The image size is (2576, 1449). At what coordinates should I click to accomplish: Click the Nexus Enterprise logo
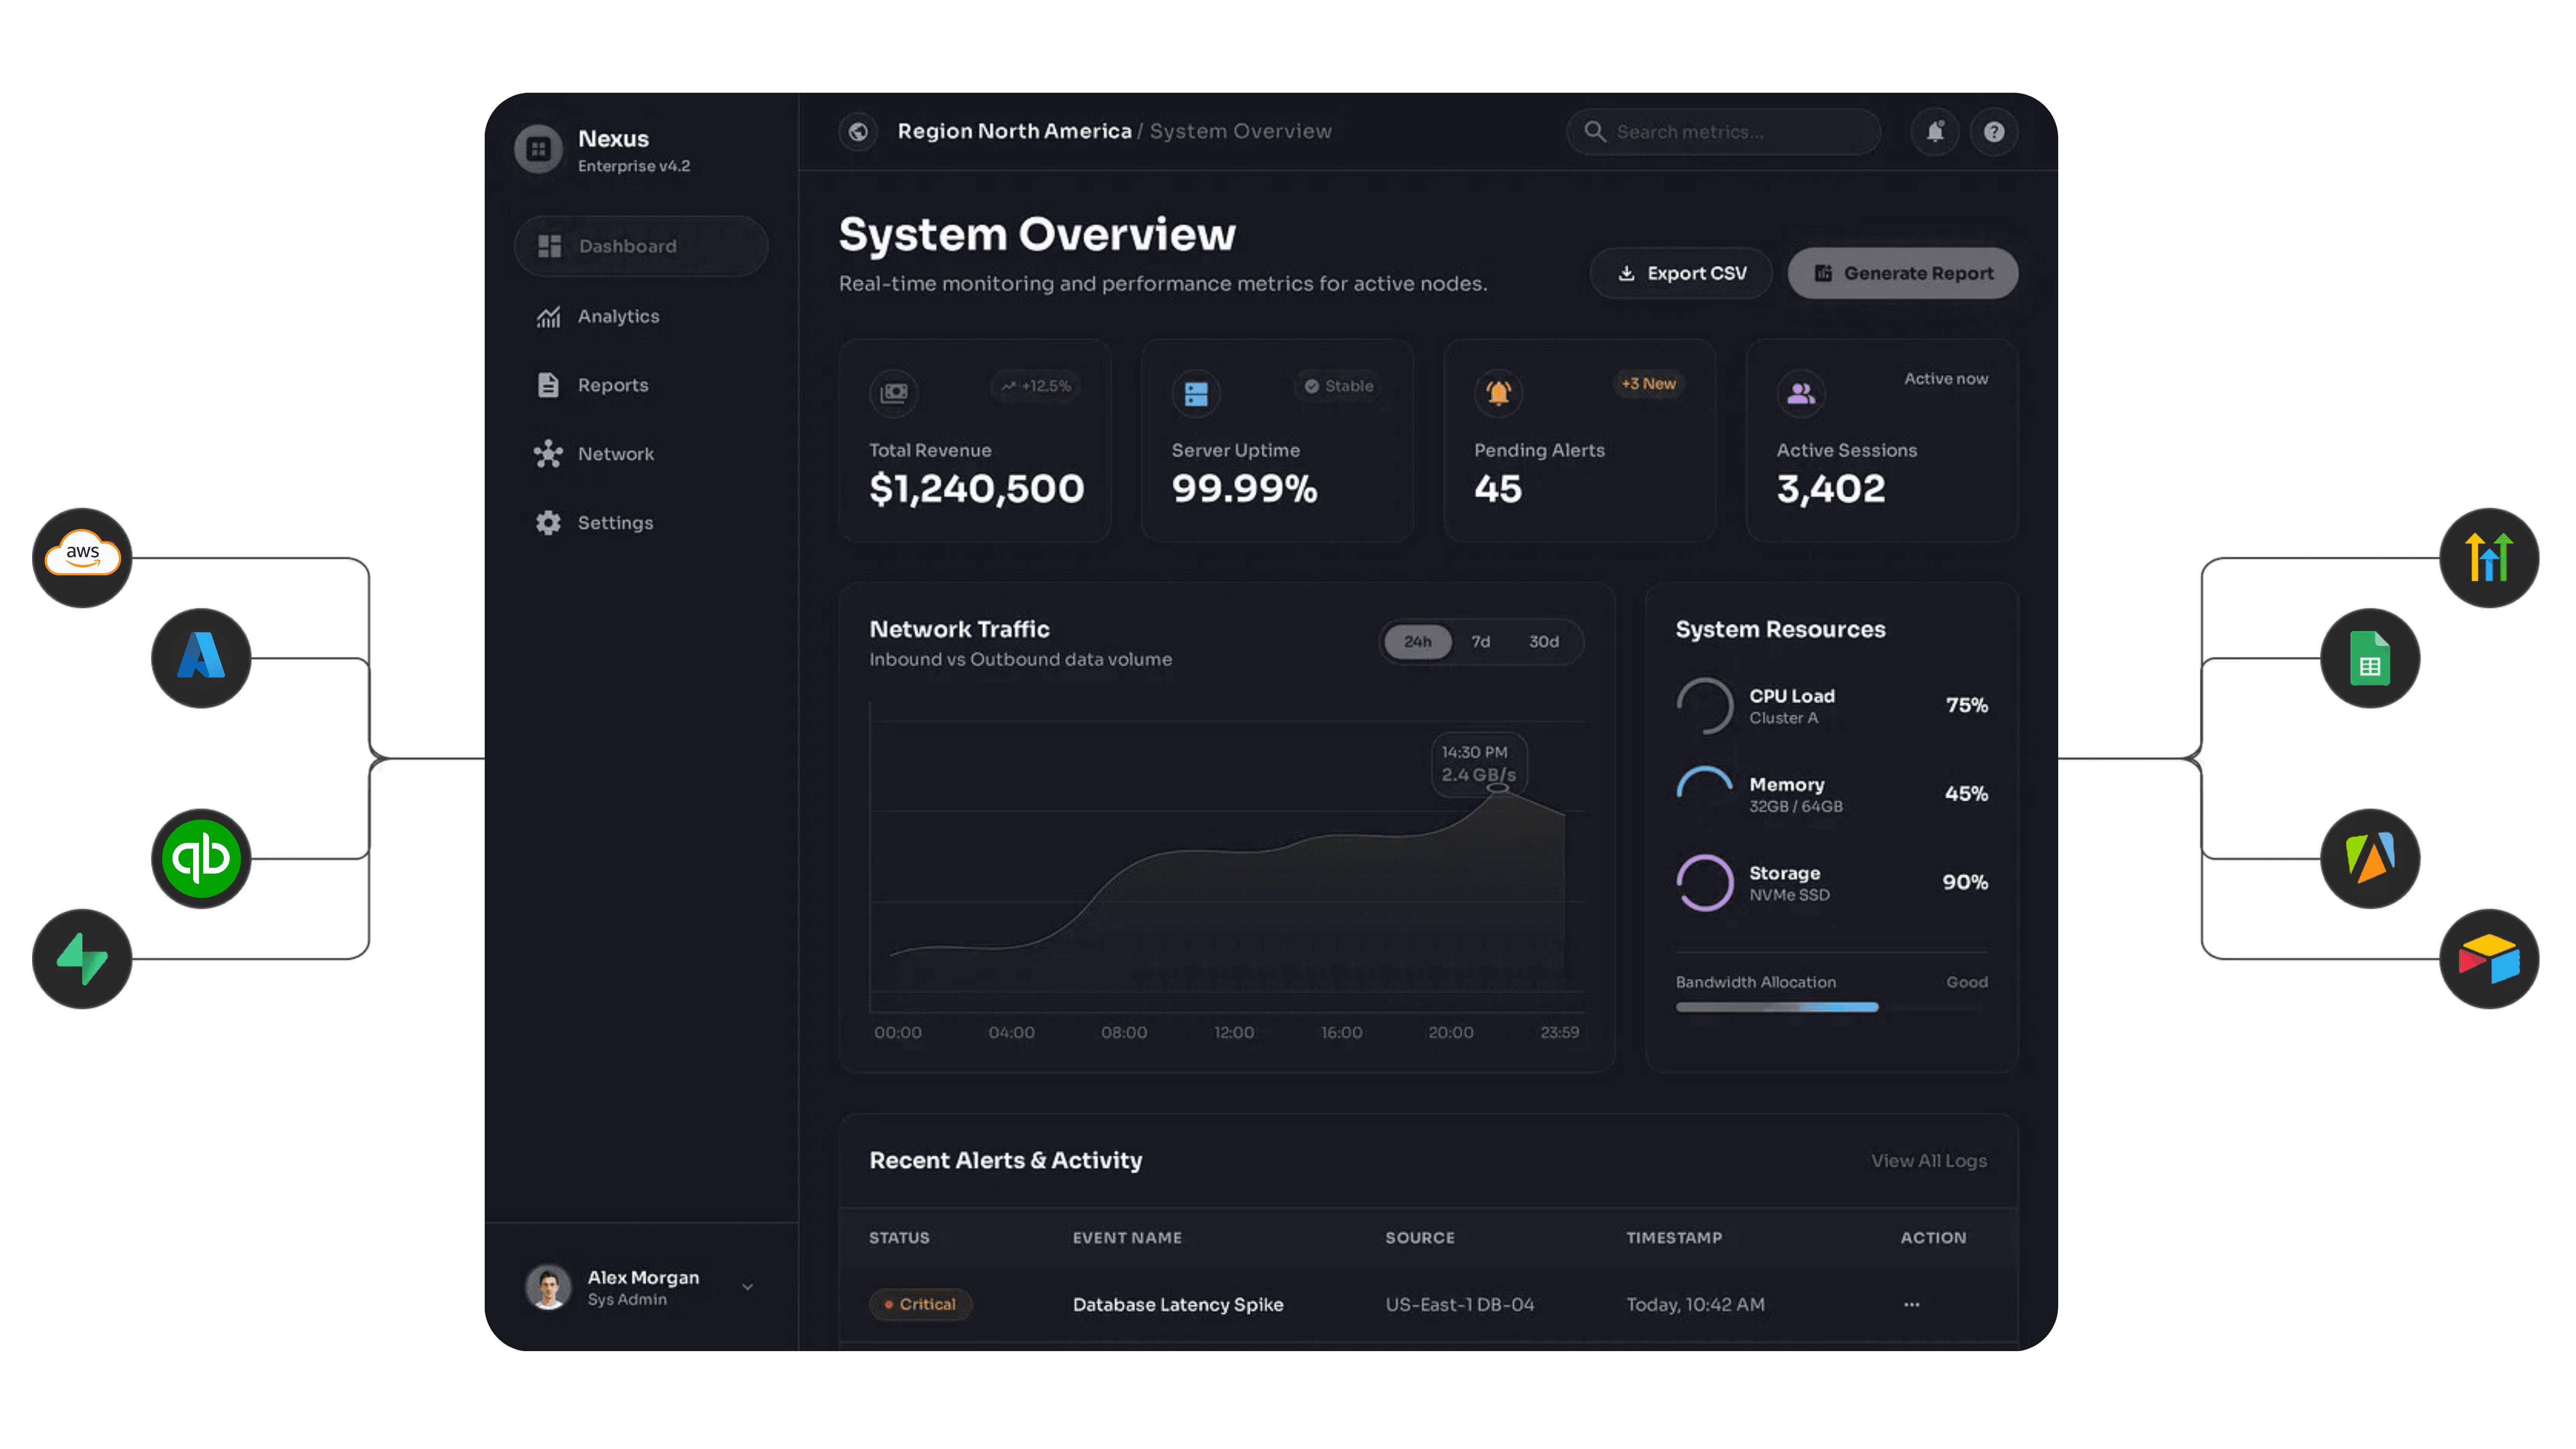538,149
